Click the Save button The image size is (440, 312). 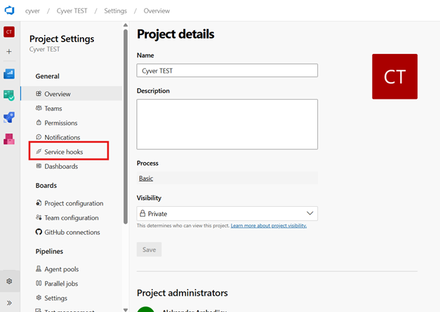click(x=149, y=250)
